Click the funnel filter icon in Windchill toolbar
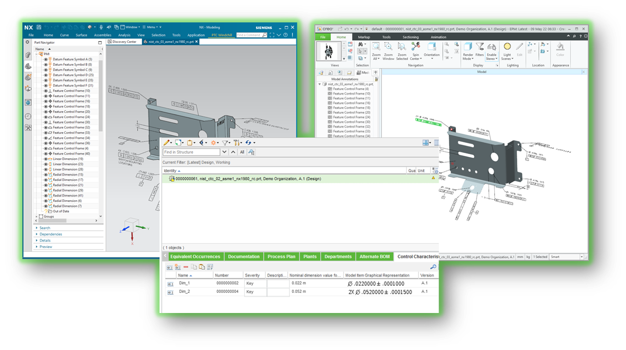Viewport: 626px width, 350px height. 225,143
